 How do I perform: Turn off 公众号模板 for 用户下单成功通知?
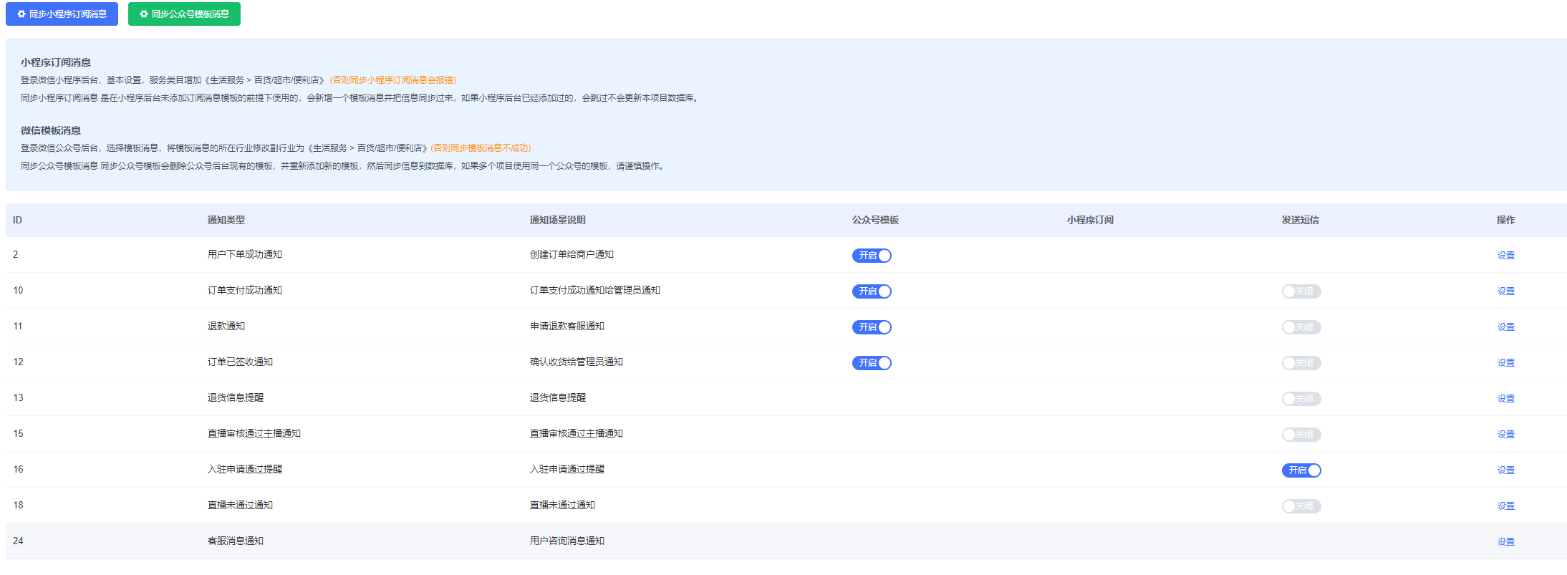(x=872, y=256)
